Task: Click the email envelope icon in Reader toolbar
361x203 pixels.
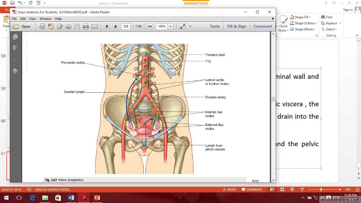Action: coord(94,26)
